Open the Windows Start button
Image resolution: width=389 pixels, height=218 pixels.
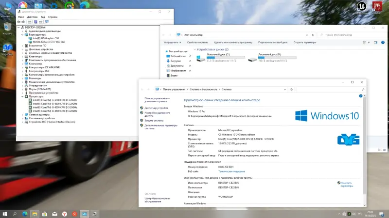6,214
